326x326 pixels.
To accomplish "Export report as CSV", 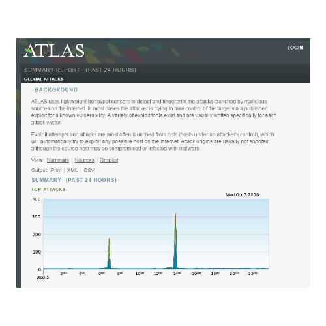I will (89, 170).
